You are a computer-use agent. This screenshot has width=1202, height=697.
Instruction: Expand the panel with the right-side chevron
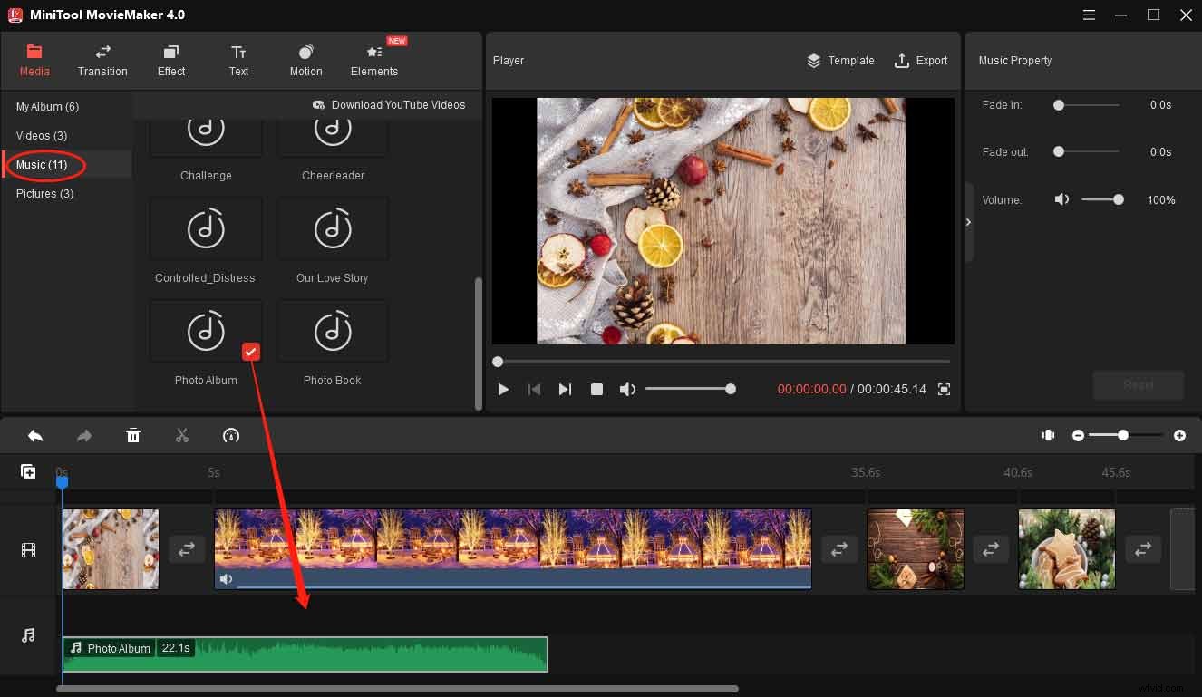967,221
